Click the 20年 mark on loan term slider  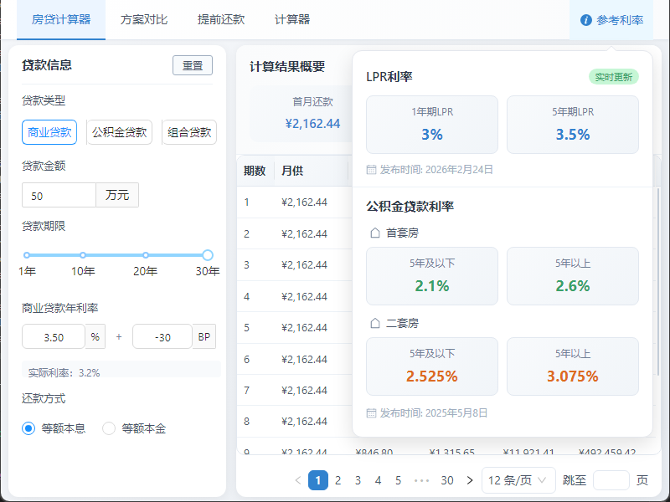pos(146,255)
